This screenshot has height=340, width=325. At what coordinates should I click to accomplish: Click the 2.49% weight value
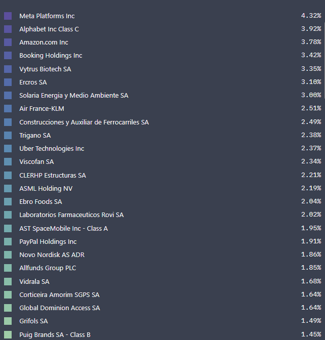click(311, 122)
